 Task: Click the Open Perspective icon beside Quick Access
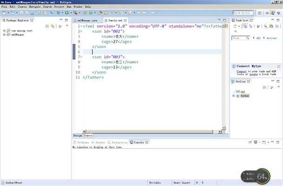[260, 13]
